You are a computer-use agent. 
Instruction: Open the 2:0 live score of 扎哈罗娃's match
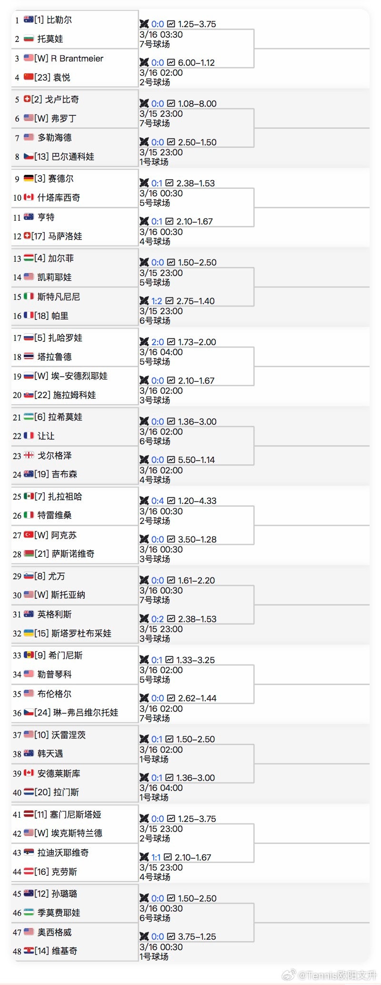coord(156,341)
